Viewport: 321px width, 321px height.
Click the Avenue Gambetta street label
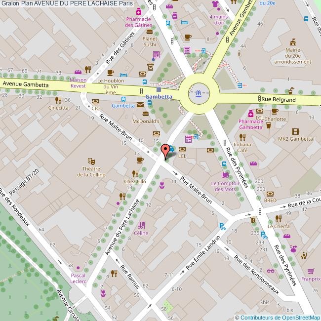(x=26, y=84)
